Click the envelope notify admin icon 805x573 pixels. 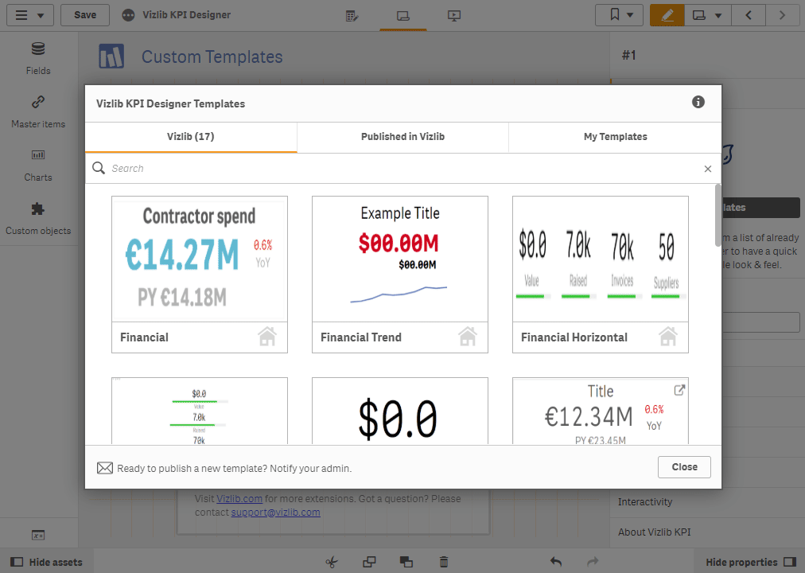click(x=105, y=468)
